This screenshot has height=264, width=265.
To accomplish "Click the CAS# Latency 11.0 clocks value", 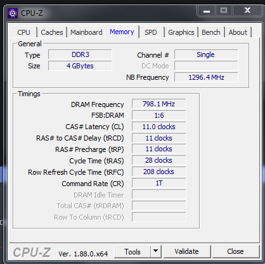I will [x=159, y=127].
